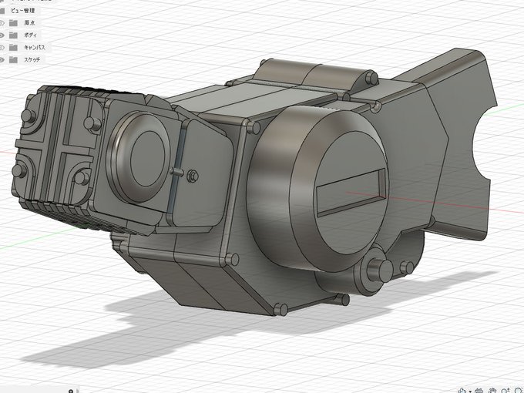
Task: Select the rectangular slot on round cover
Action: tap(350, 192)
